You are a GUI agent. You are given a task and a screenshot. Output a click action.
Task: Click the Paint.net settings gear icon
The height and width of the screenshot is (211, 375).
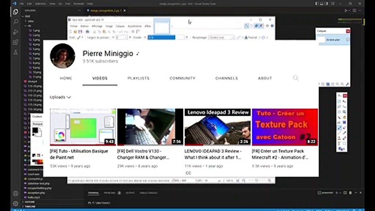(x=267, y=26)
